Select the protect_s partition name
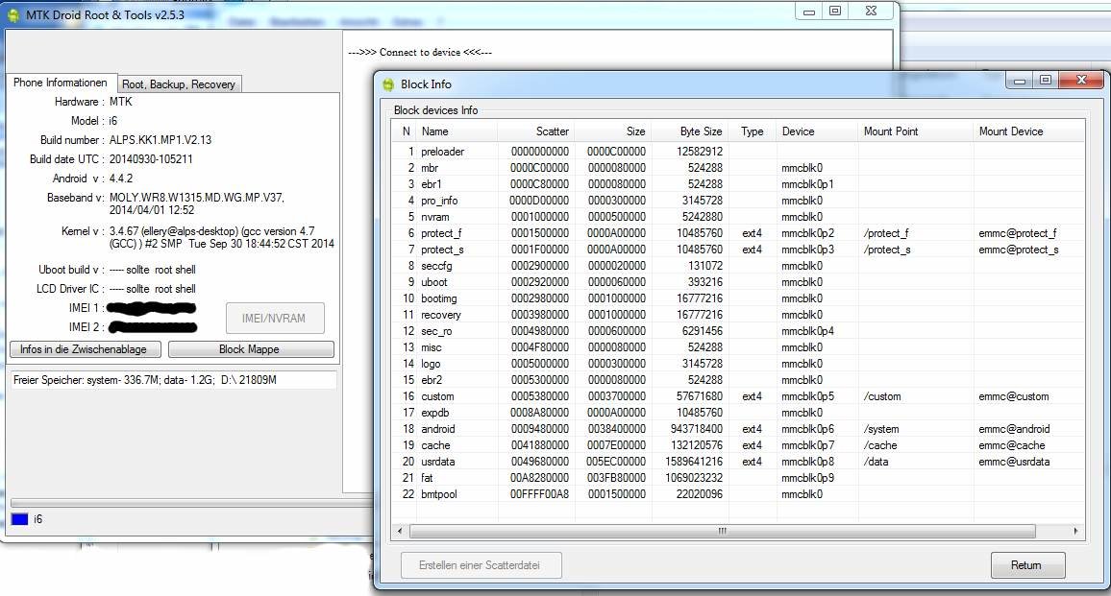Image resolution: width=1111 pixels, height=596 pixels. (442, 250)
